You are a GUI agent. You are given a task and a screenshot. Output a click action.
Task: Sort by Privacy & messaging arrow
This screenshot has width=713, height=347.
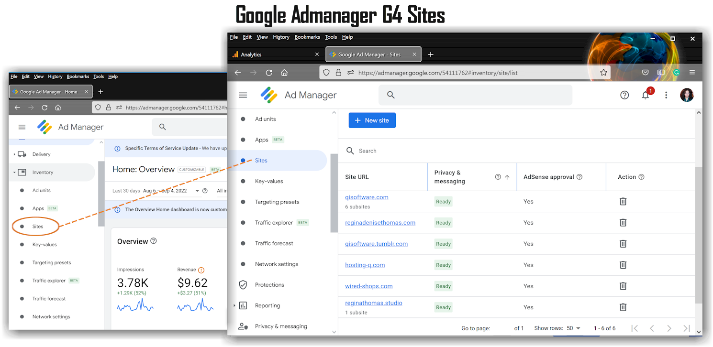(x=507, y=177)
